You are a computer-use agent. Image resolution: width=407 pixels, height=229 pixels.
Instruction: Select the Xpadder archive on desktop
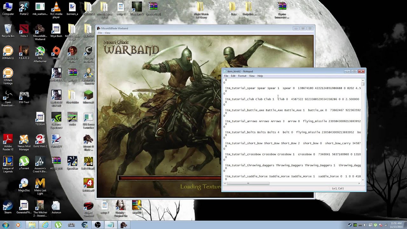(x=153, y=9)
